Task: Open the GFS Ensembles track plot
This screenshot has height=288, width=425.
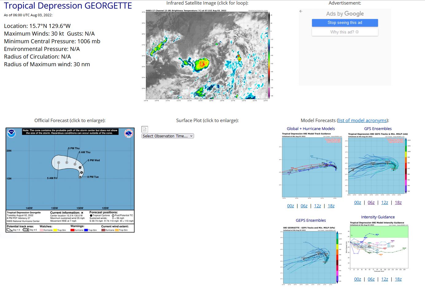Action: pos(378,164)
